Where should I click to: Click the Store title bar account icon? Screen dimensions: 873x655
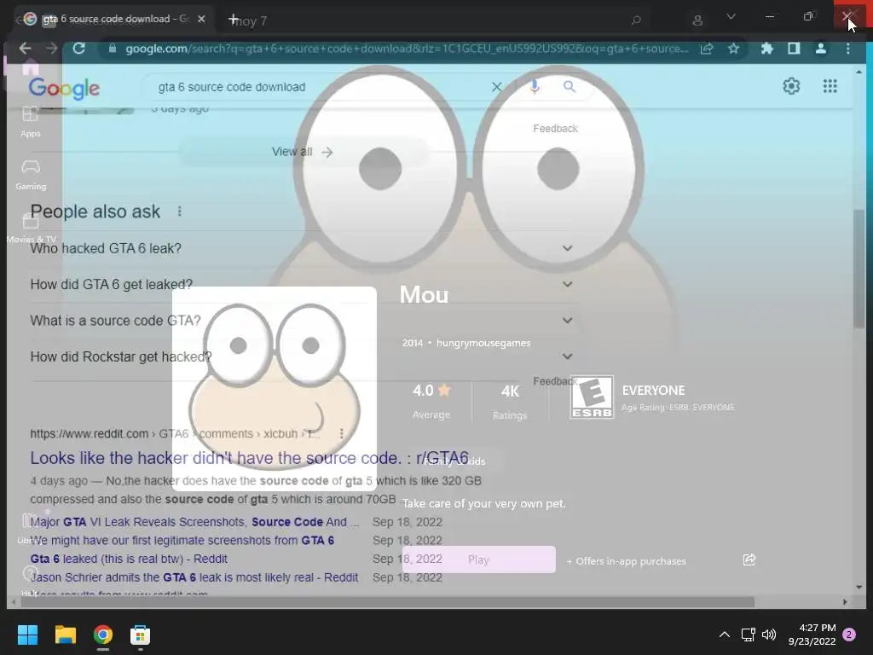(x=697, y=20)
